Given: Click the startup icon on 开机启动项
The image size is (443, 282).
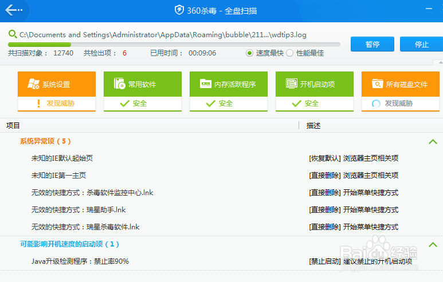Looking at the screenshot, I should pyautogui.click(x=291, y=84).
